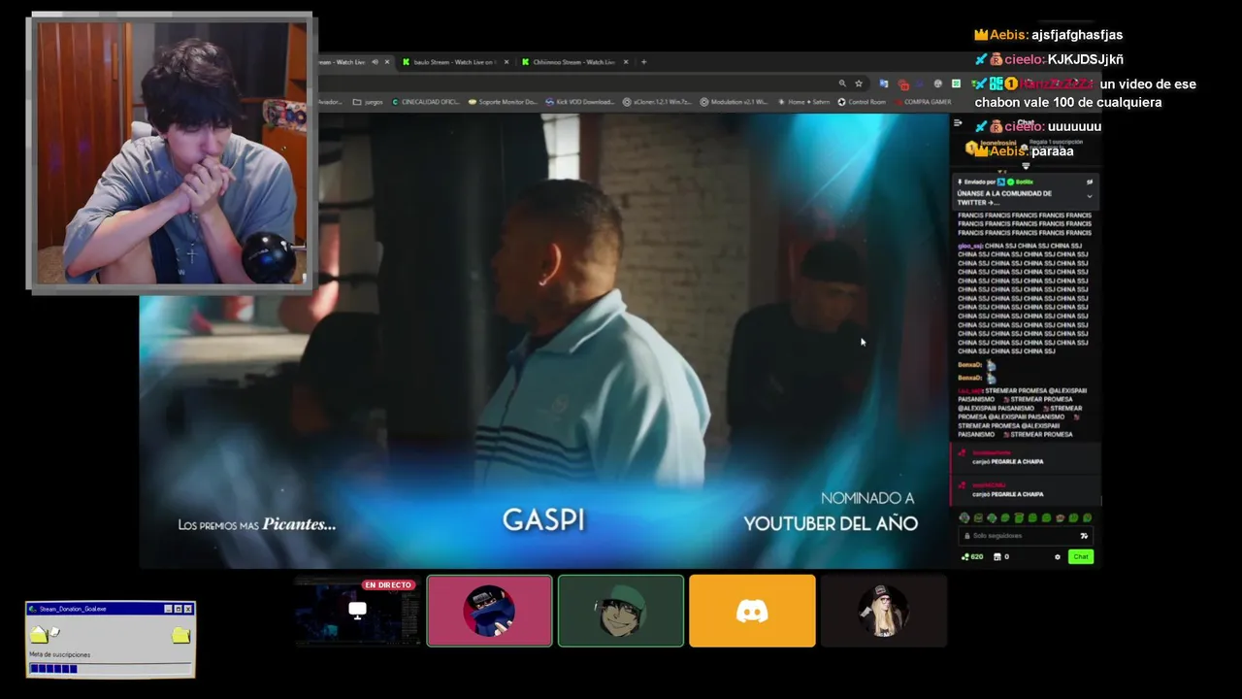Image resolution: width=1242 pixels, height=699 pixels.
Task: Open the green extension icon in browser toolbar
Action: point(956,83)
